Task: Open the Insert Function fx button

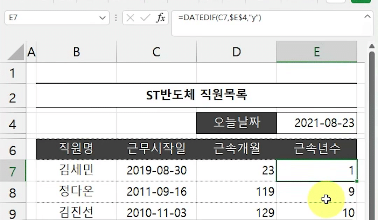Action: (161, 18)
